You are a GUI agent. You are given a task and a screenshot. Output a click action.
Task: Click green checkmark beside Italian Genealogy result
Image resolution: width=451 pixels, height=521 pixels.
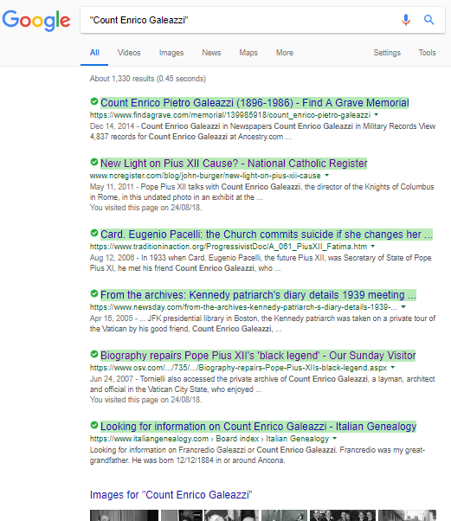94,425
